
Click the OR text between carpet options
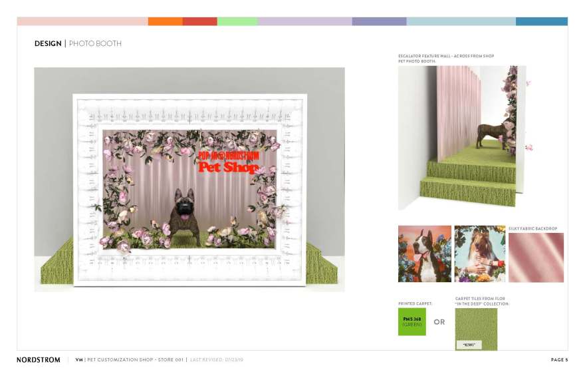[439, 322]
